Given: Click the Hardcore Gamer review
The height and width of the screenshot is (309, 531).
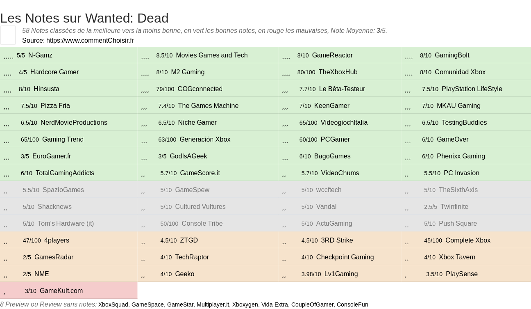Looking at the screenshot, I should pos(54,72).
